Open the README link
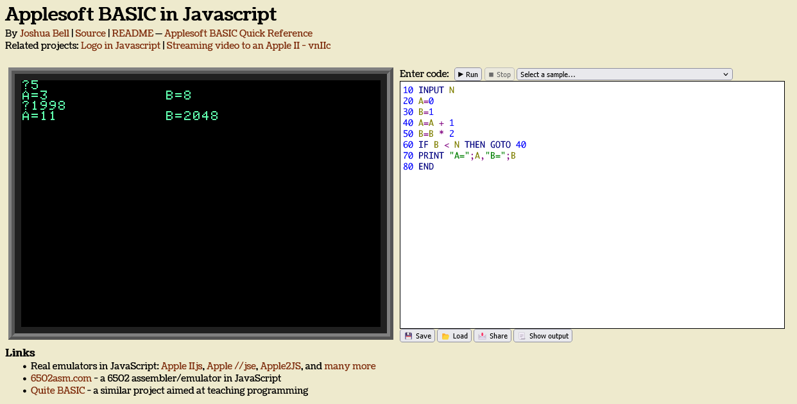 (132, 33)
